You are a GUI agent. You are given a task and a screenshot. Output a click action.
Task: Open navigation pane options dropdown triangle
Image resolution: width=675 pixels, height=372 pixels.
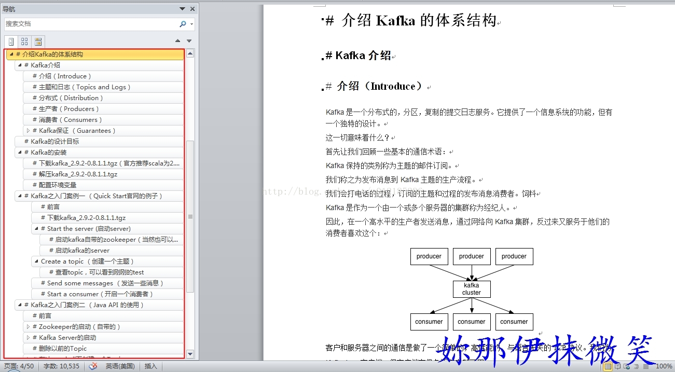pos(182,9)
